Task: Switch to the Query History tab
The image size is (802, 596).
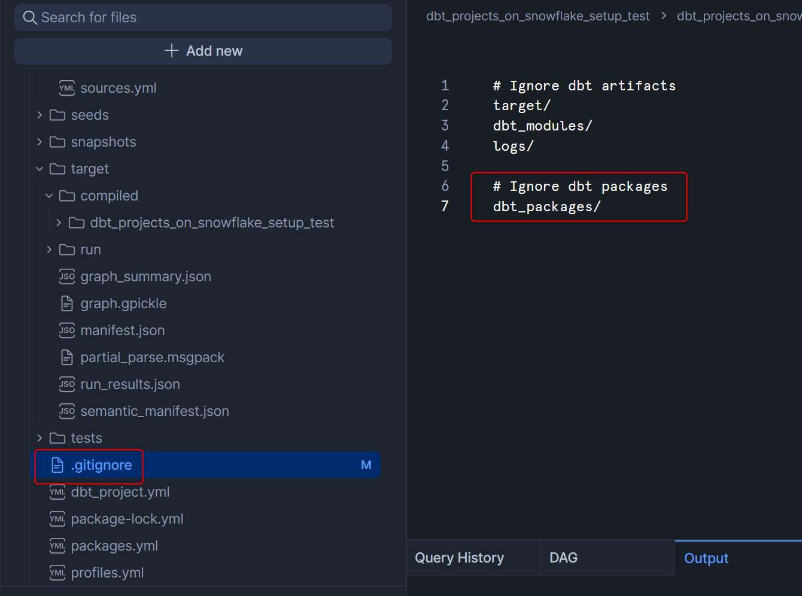Action: 459,558
